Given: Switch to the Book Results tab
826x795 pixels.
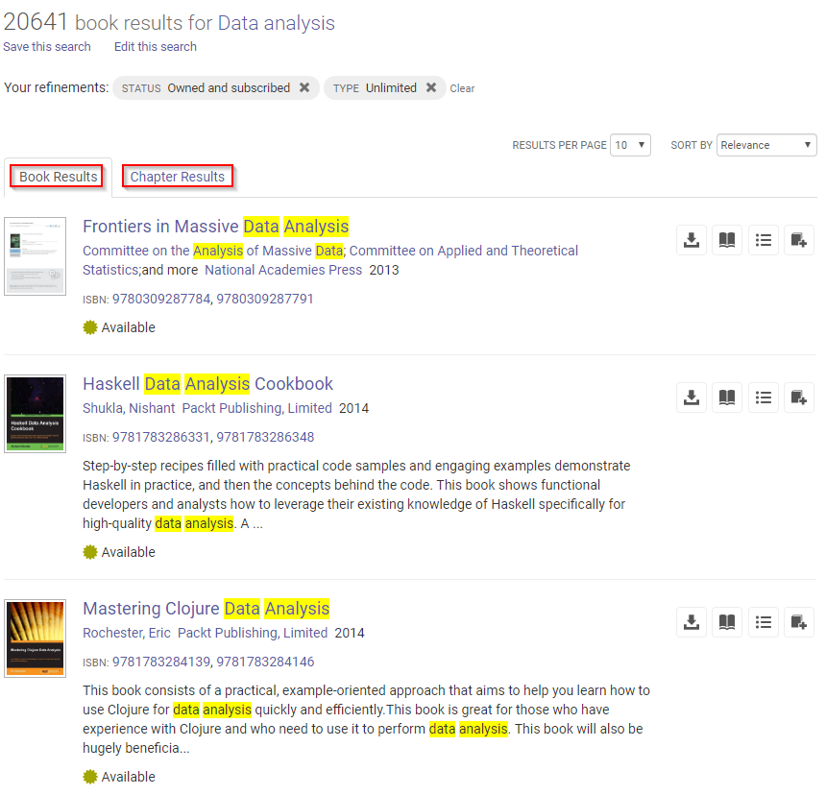Looking at the screenshot, I should pos(58,177).
